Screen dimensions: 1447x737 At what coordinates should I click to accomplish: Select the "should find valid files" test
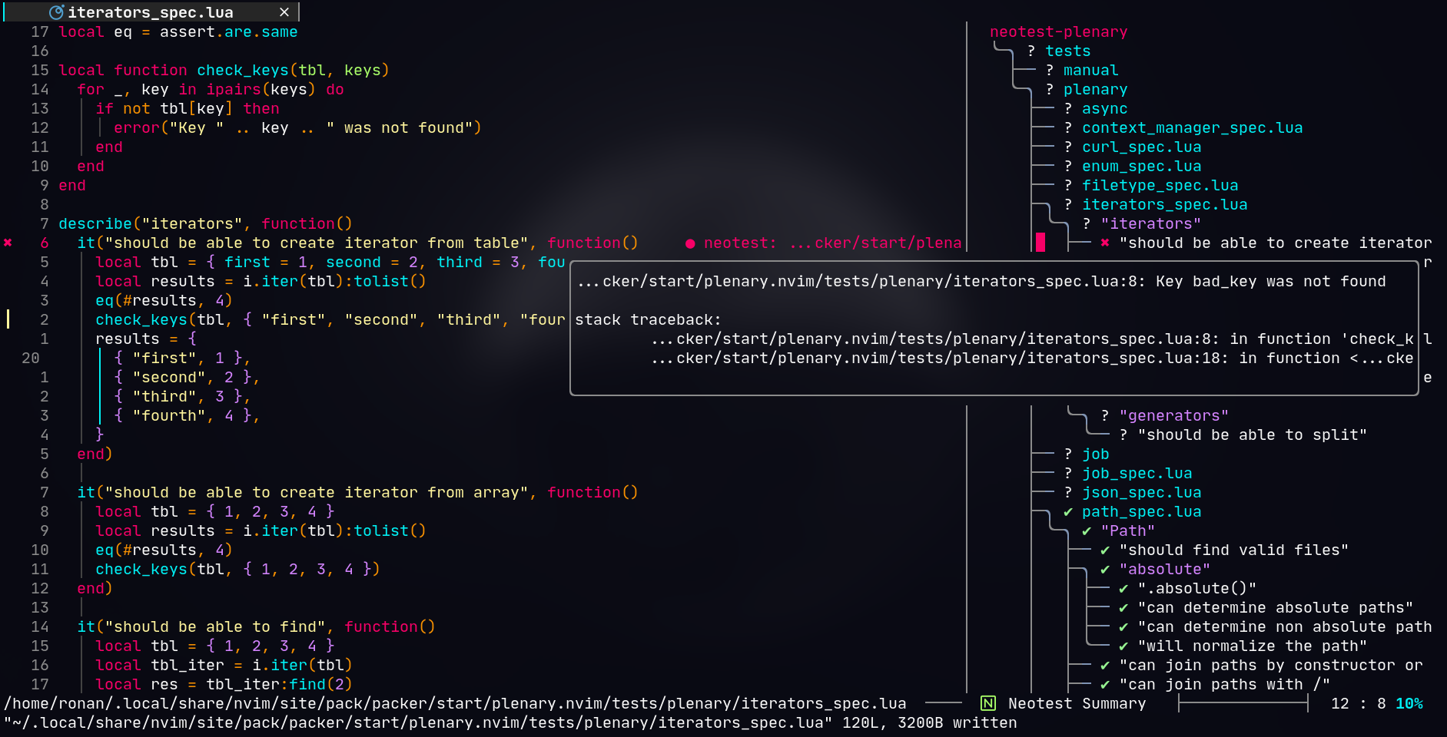(1234, 550)
